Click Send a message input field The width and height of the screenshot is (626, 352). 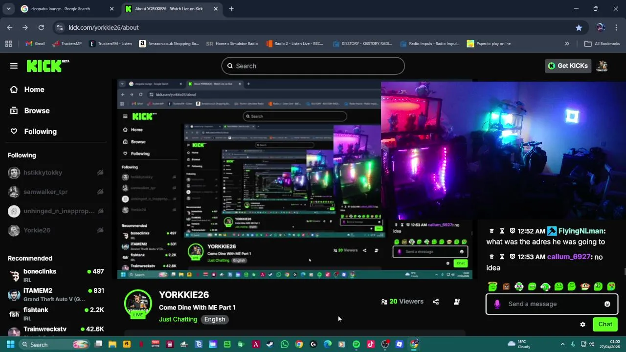(552, 304)
